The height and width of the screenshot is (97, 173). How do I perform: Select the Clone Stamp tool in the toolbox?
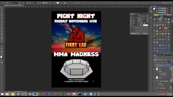[x=2, y=27]
